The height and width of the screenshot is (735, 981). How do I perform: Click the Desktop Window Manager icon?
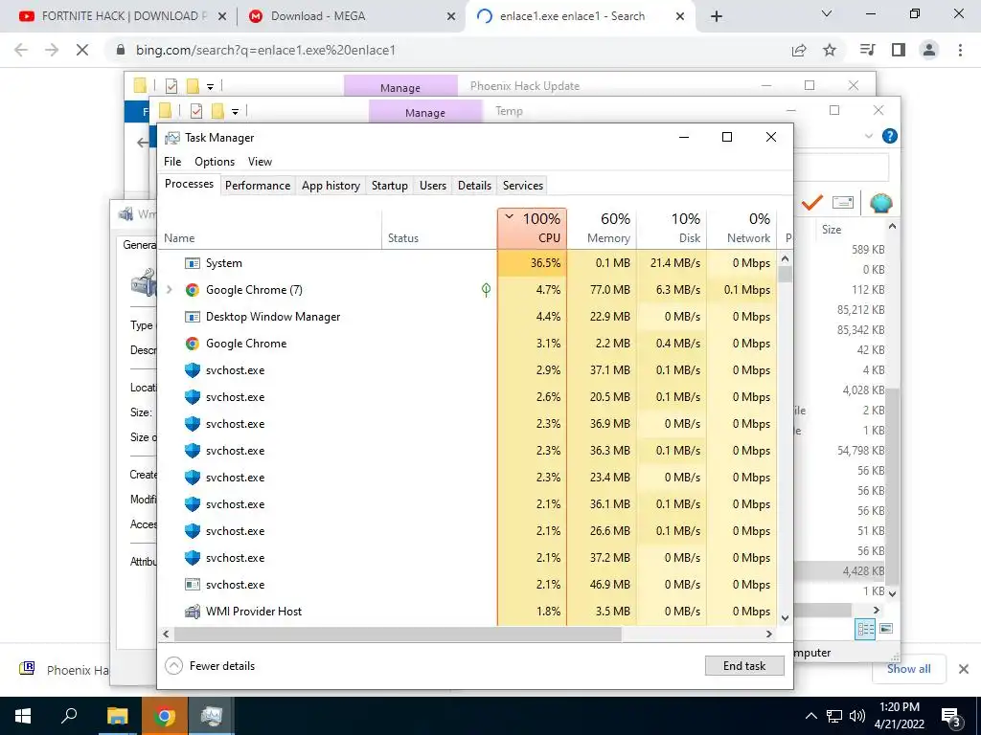coord(192,317)
